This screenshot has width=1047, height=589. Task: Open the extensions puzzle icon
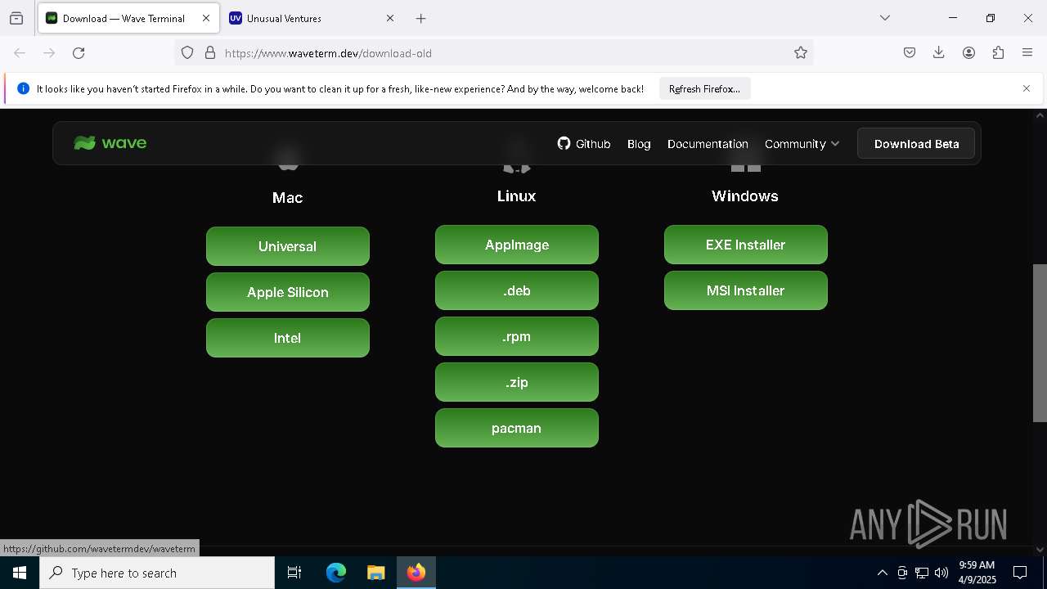pos(998,53)
